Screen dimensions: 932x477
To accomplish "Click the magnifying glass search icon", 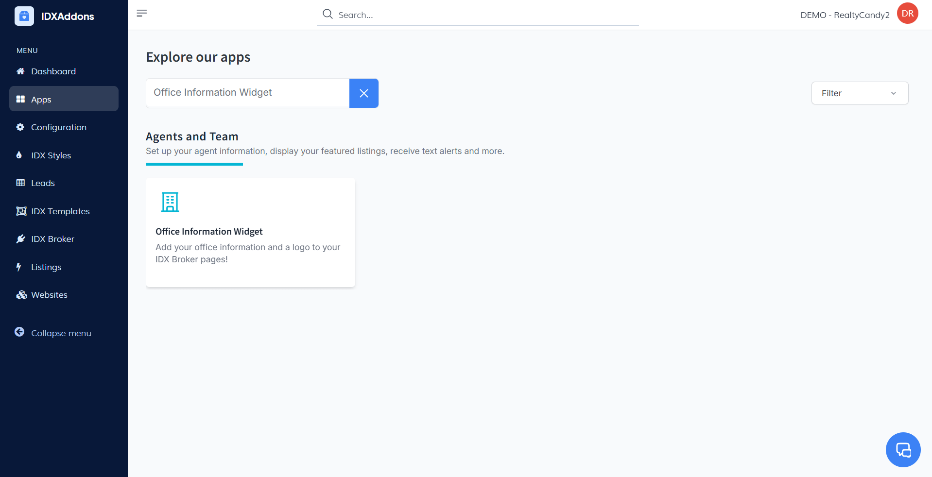I will click(328, 14).
